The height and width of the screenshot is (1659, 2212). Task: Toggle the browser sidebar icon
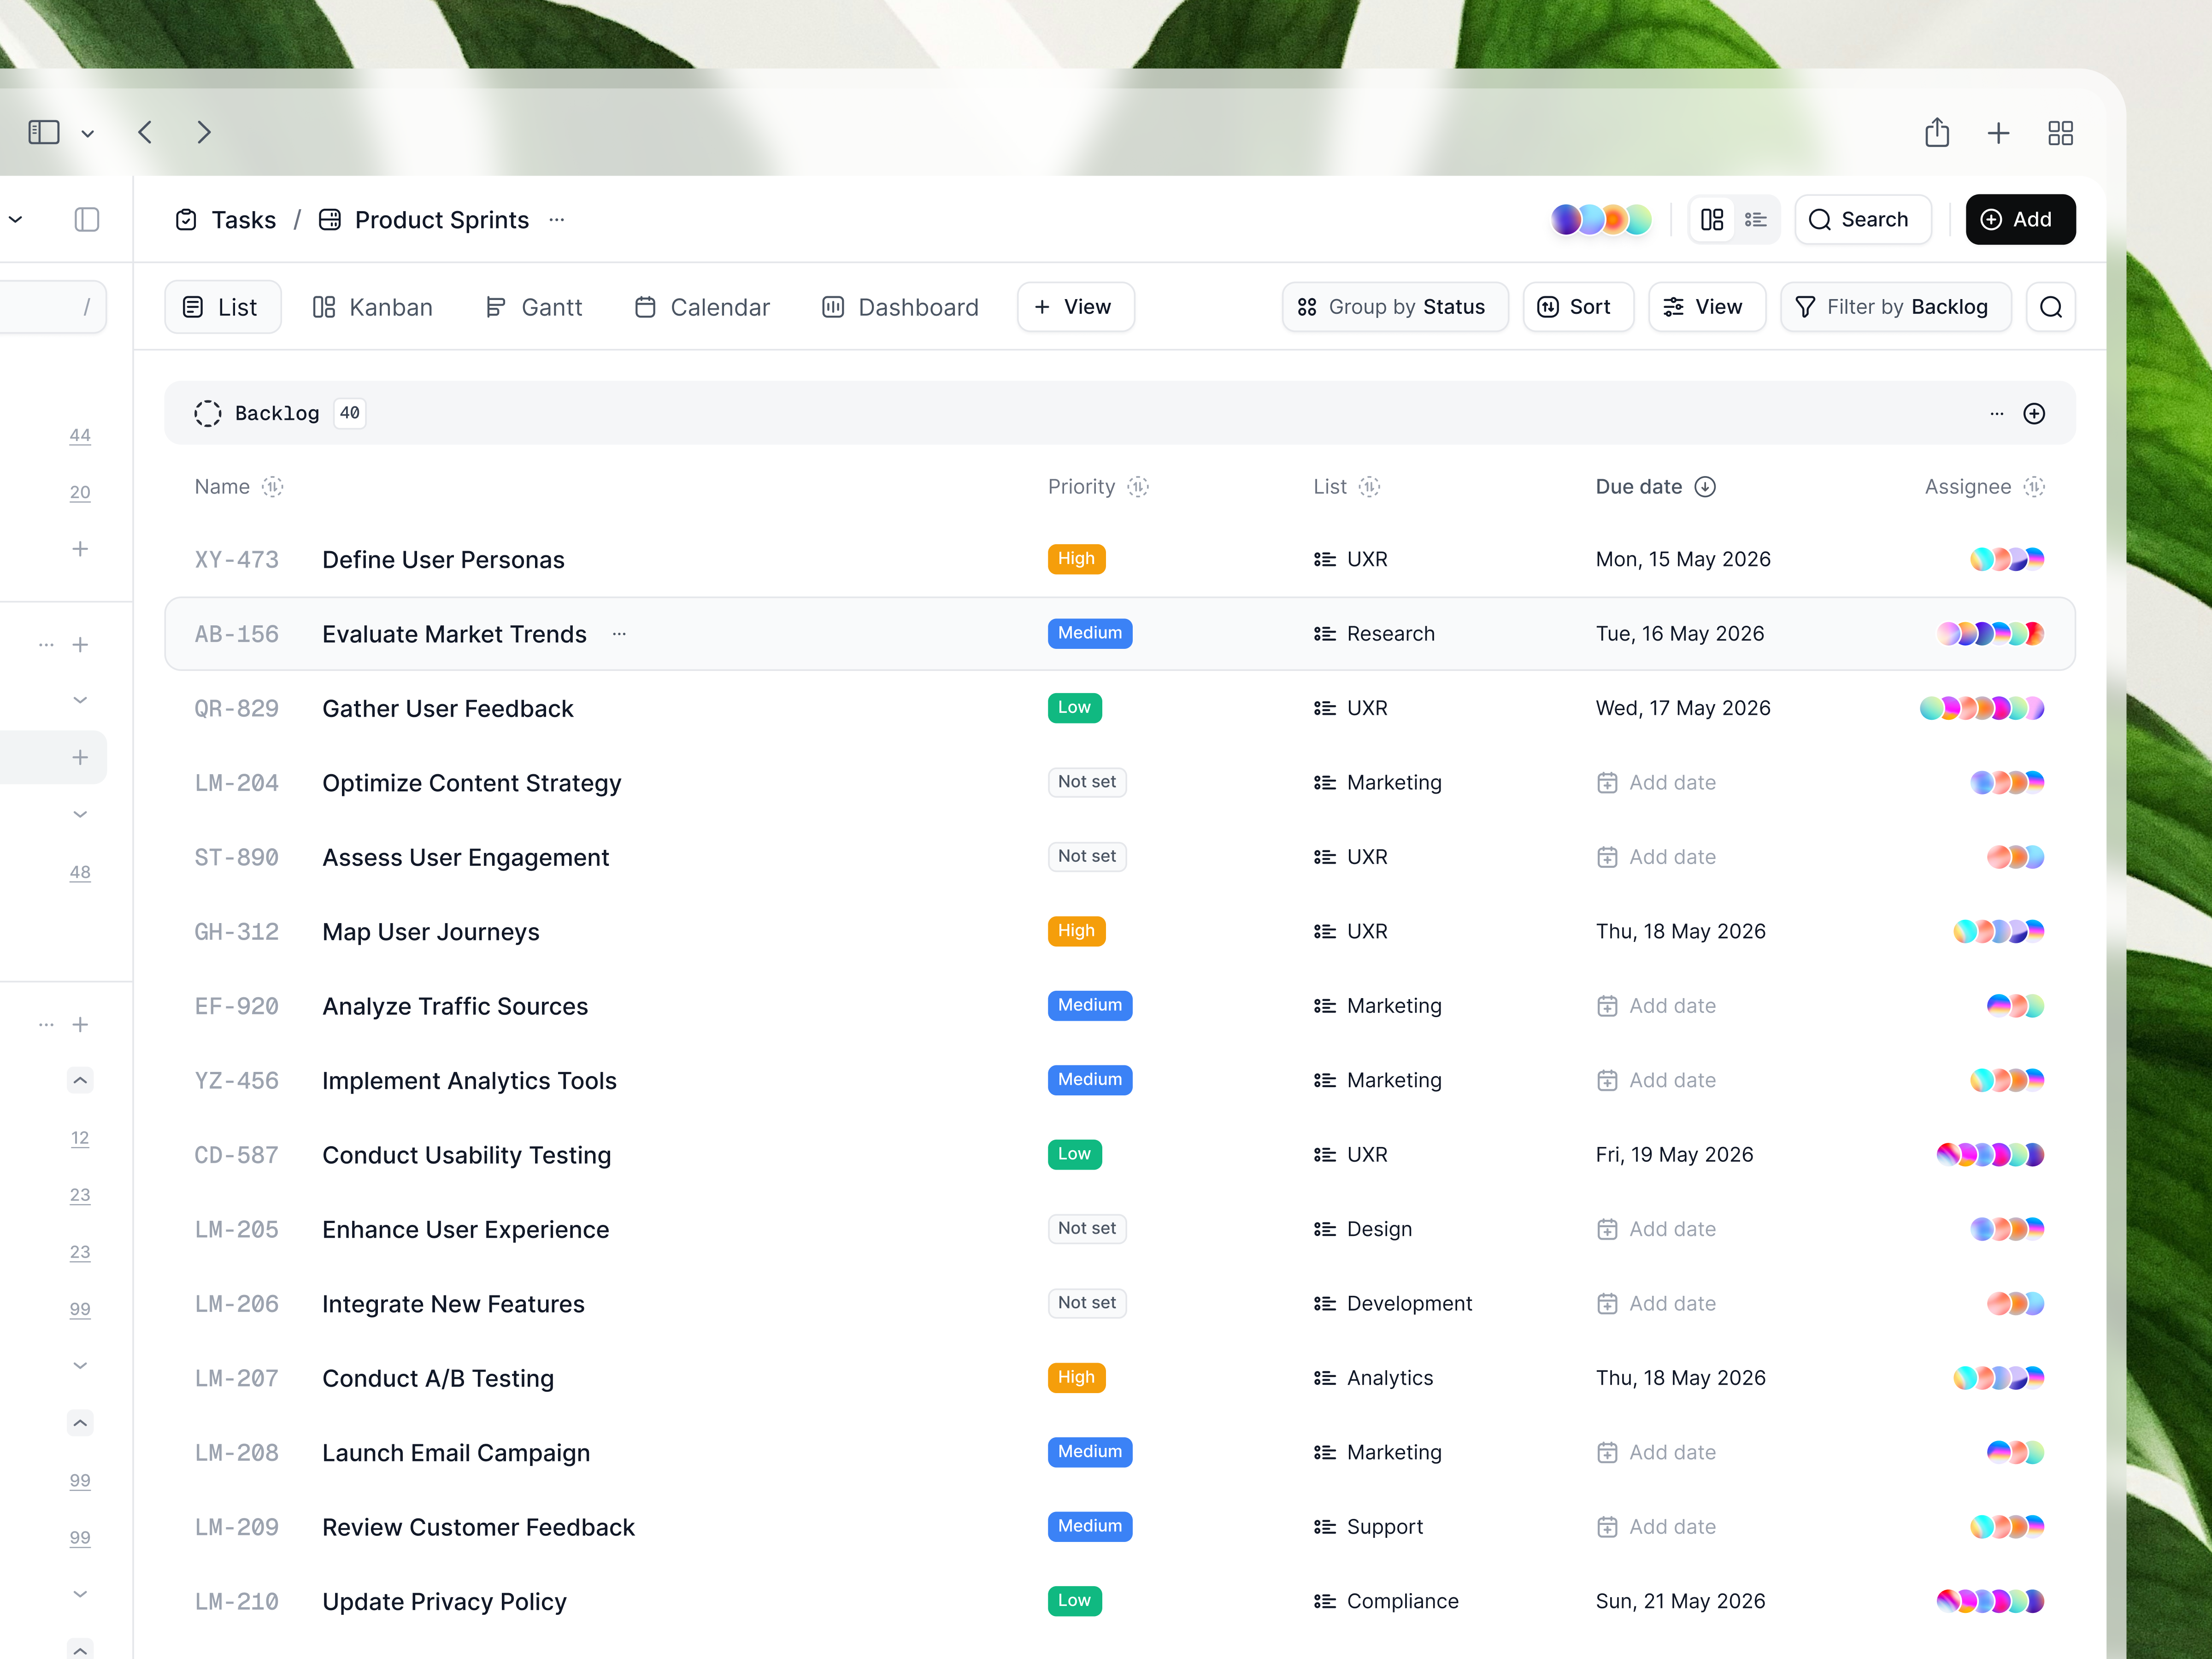[44, 132]
